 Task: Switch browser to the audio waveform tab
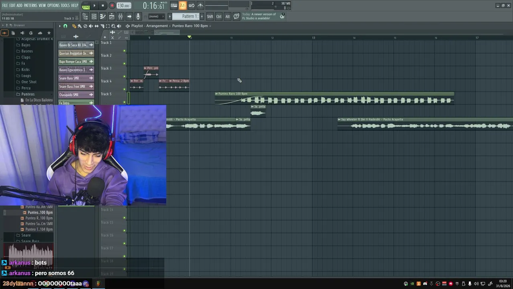coord(4,33)
